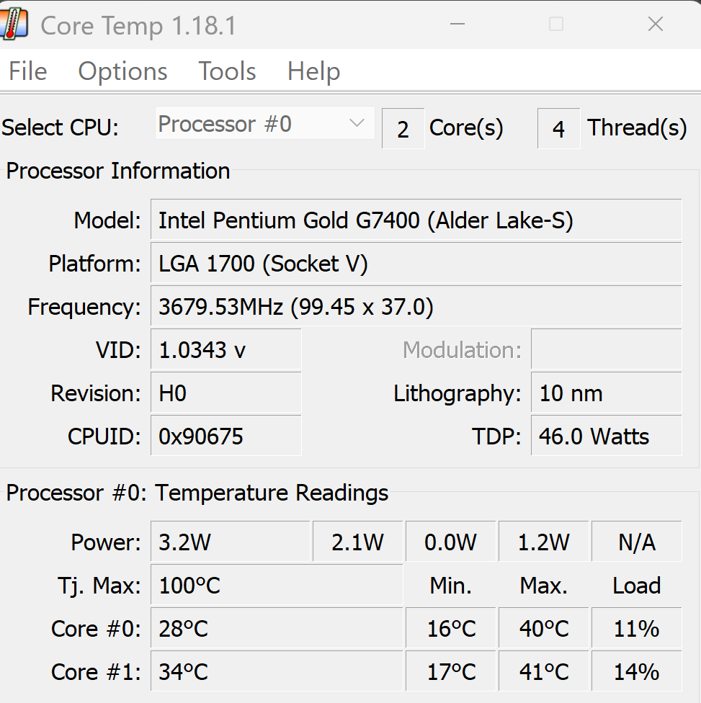701x703 pixels.
Task: Click the TDP field showing 46.0 Watts
Action: pyautogui.click(x=605, y=436)
